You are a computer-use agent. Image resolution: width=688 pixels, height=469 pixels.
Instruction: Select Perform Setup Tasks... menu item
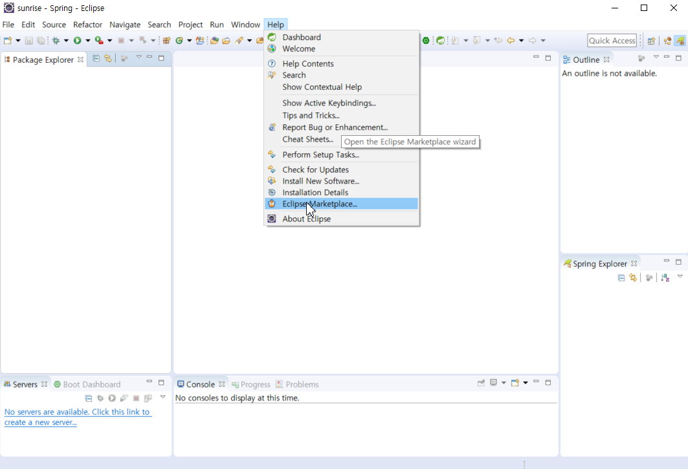point(341,155)
